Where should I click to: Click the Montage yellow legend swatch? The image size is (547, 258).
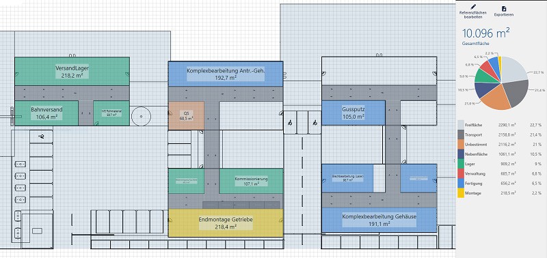[460, 193]
